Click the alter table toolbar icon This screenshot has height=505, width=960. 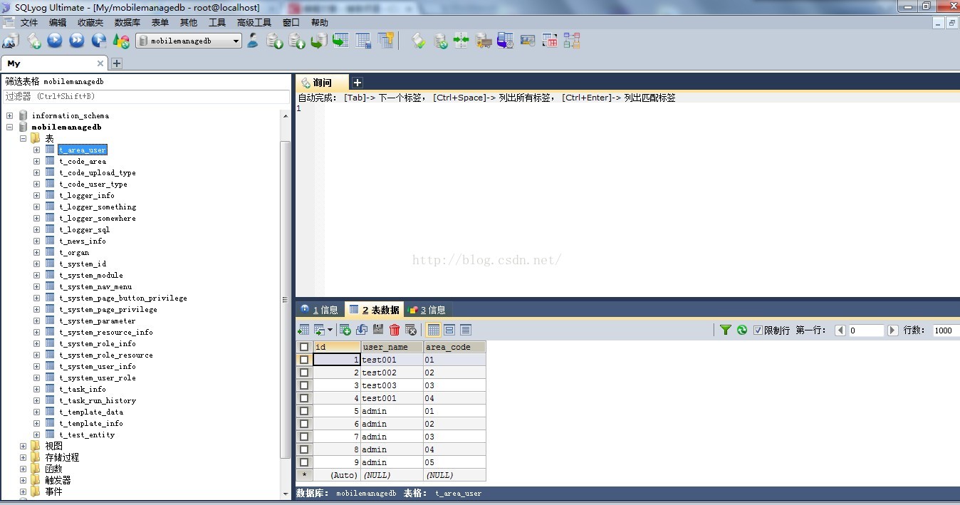tap(364, 41)
